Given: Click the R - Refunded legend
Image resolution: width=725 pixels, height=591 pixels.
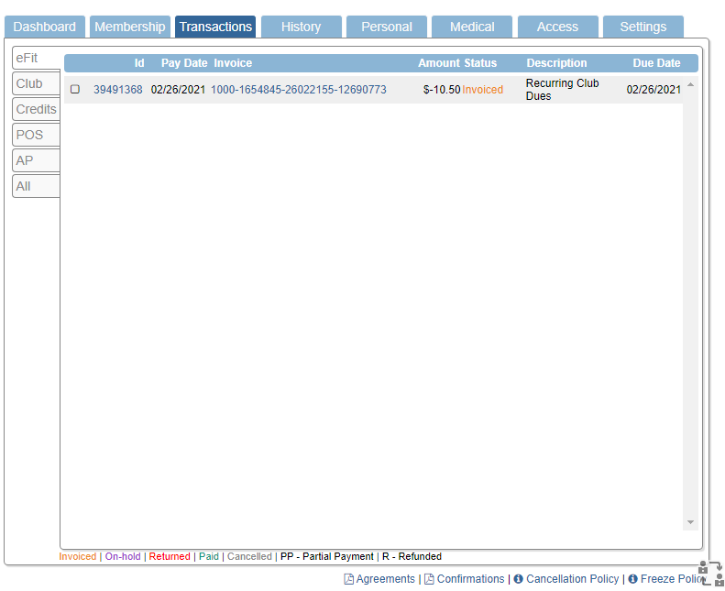Looking at the screenshot, I should (x=412, y=556).
